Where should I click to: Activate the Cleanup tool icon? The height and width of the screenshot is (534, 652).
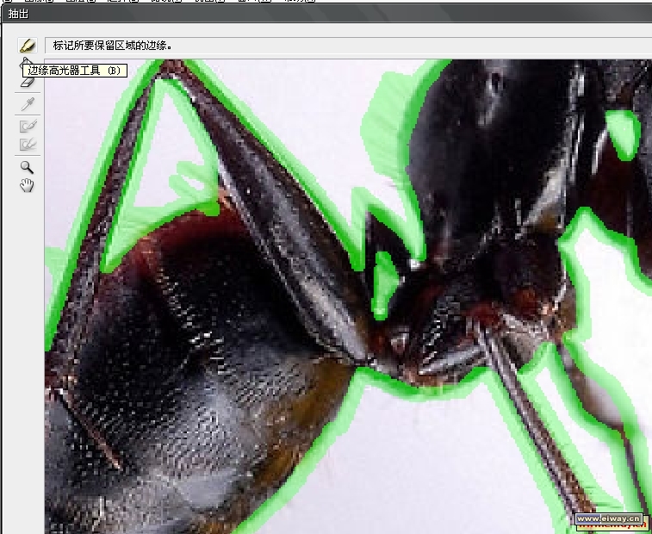coord(28,125)
